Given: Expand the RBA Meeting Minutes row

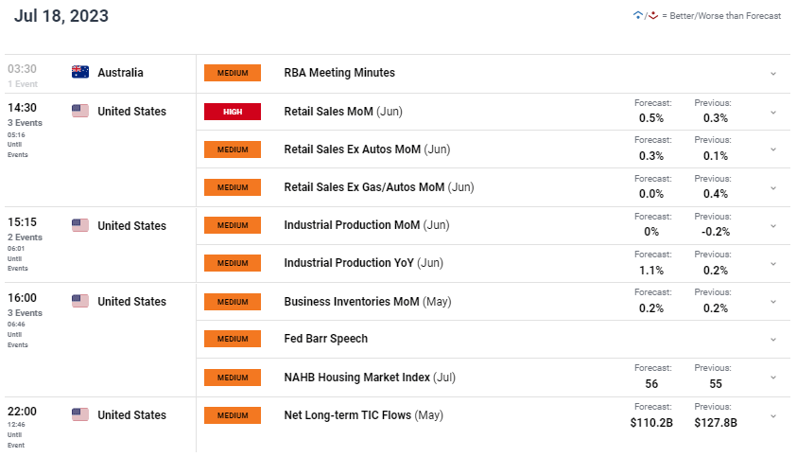Looking at the screenshot, I should 773,74.
